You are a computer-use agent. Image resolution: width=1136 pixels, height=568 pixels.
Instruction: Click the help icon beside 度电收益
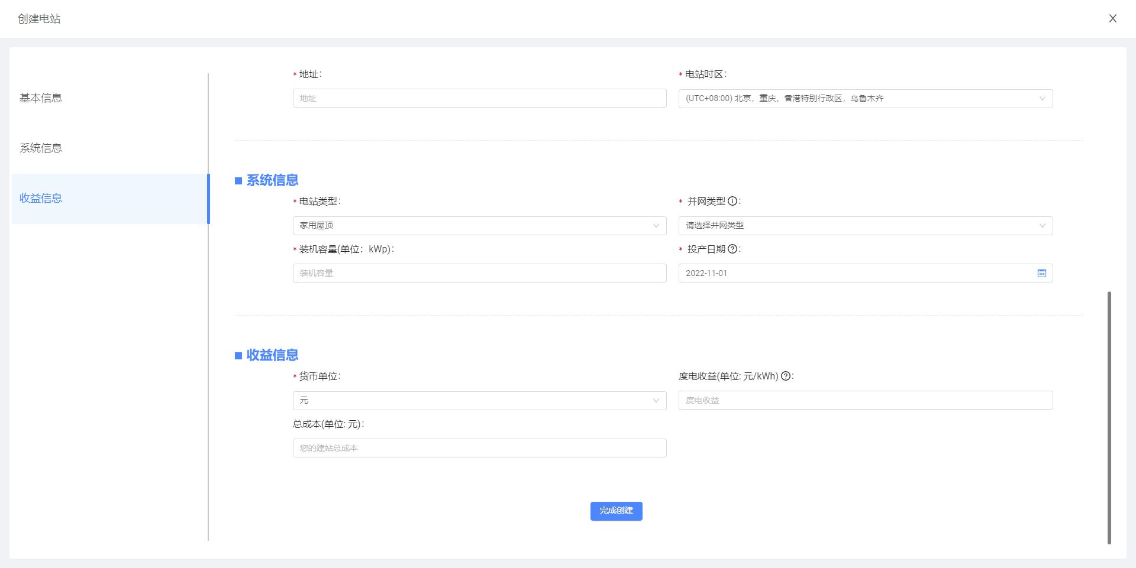786,376
